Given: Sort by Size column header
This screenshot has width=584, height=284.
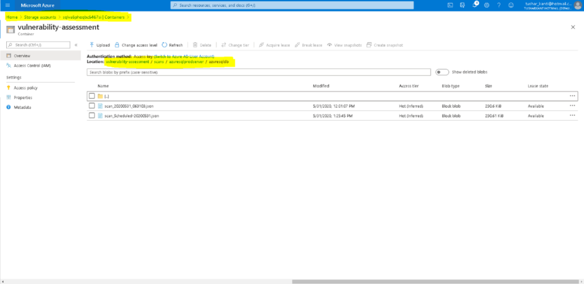Looking at the screenshot, I should (489, 86).
